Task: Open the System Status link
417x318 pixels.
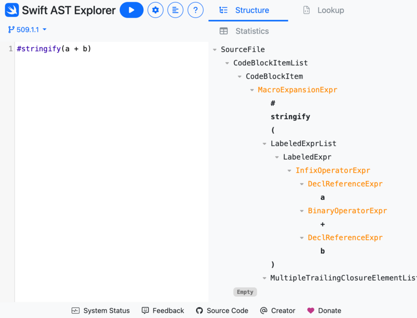Action: [x=101, y=311]
